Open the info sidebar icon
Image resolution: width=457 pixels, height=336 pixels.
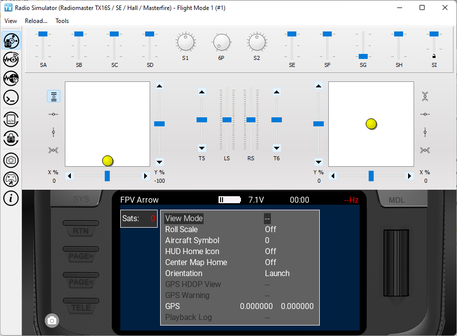coord(11,198)
